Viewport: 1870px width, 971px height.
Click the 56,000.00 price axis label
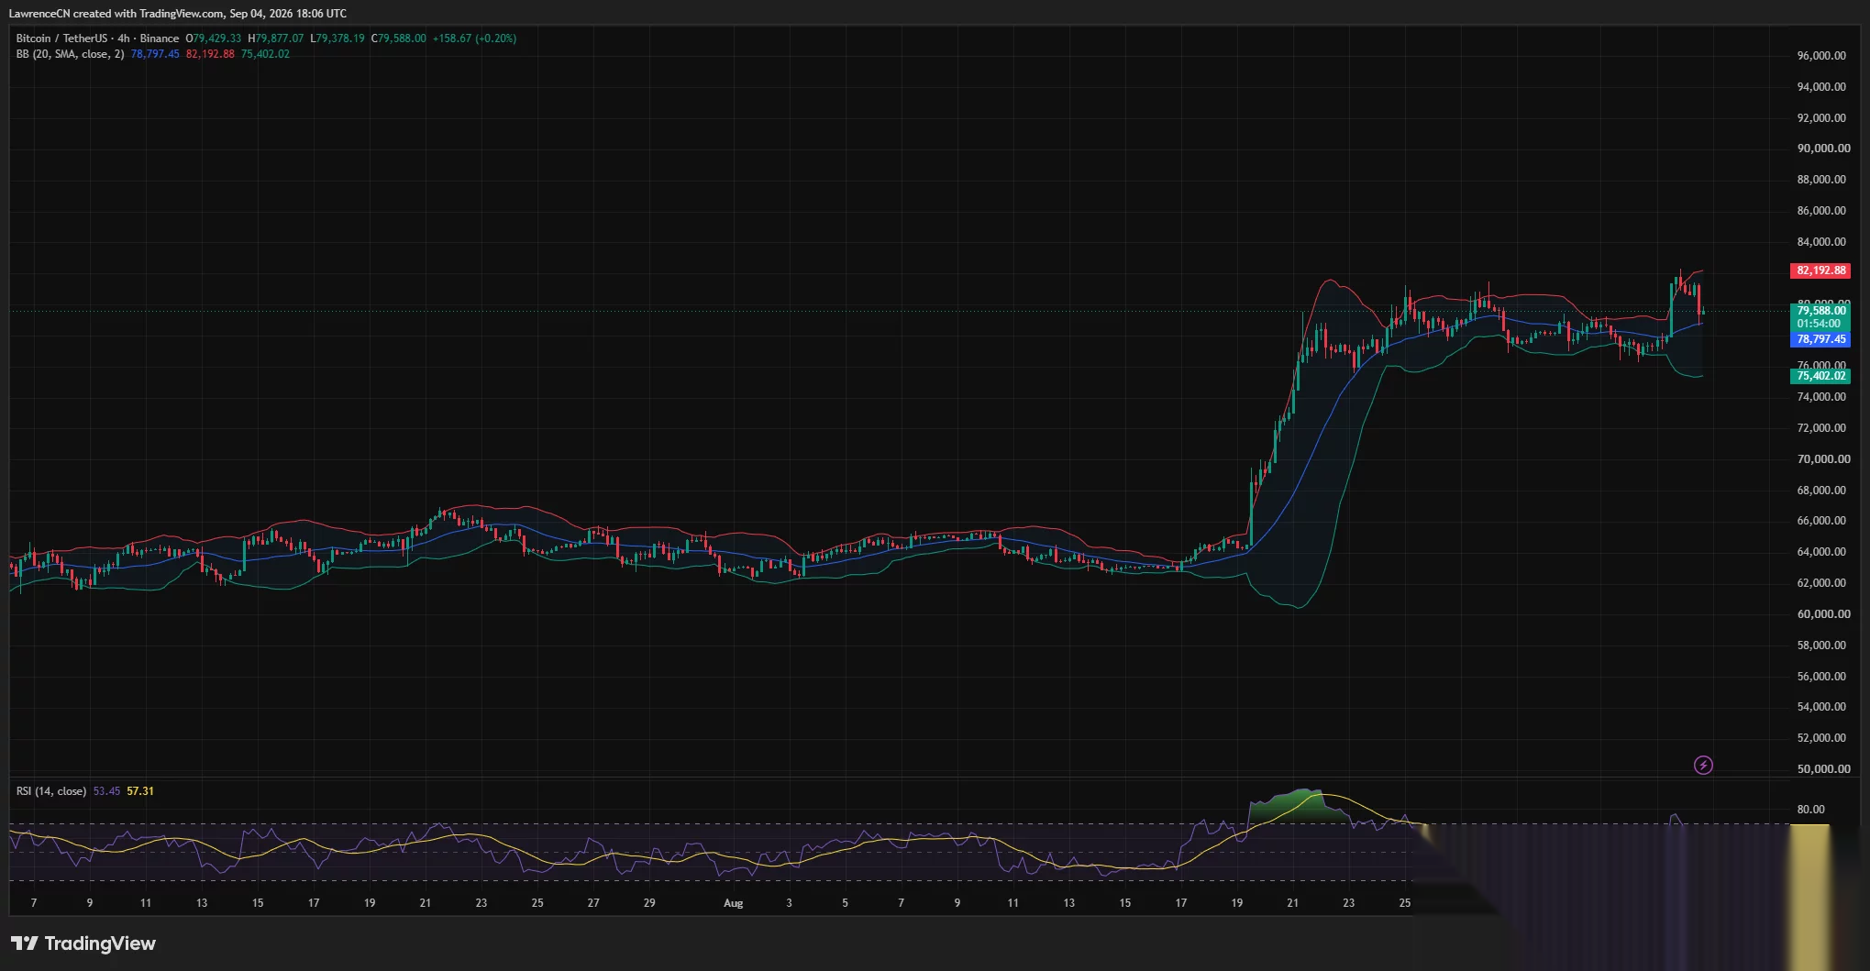(x=1821, y=677)
